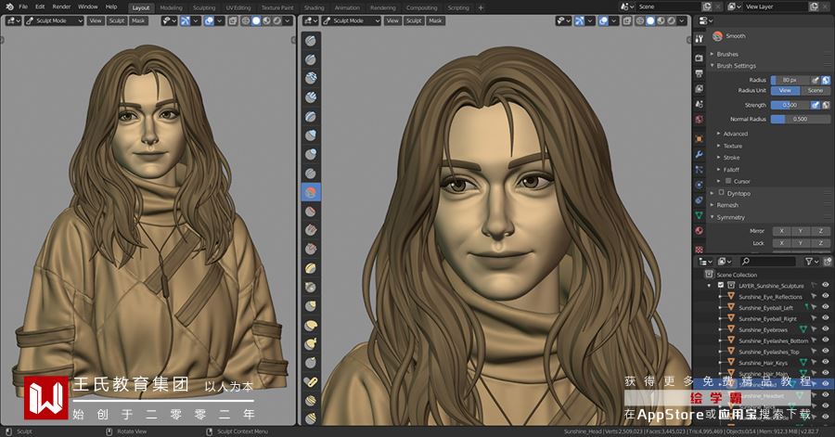This screenshot has width=835, height=437.
Task: Expand the Brushes panel
Action: pyautogui.click(x=727, y=54)
